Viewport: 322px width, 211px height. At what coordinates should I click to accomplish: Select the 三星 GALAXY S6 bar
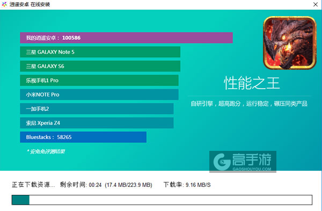[100, 66]
